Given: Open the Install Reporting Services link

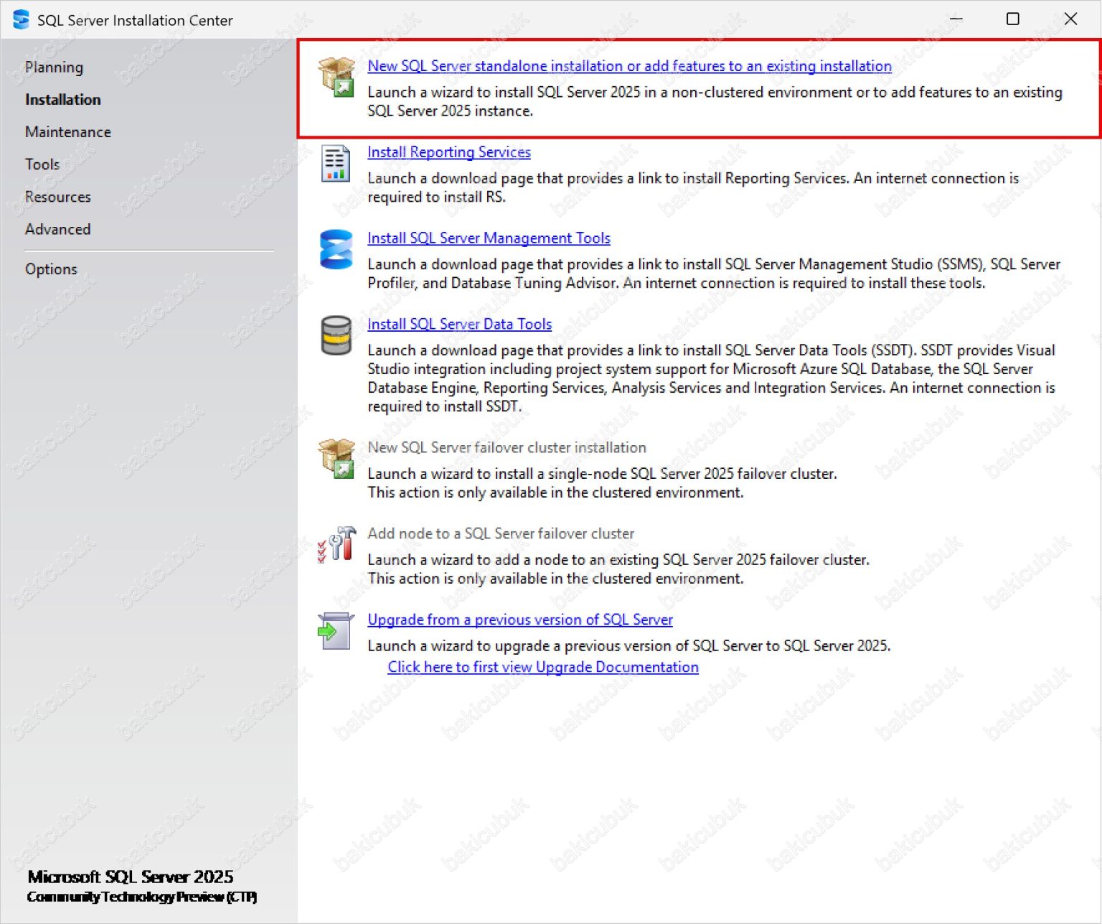Looking at the screenshot, I should 448,151.
